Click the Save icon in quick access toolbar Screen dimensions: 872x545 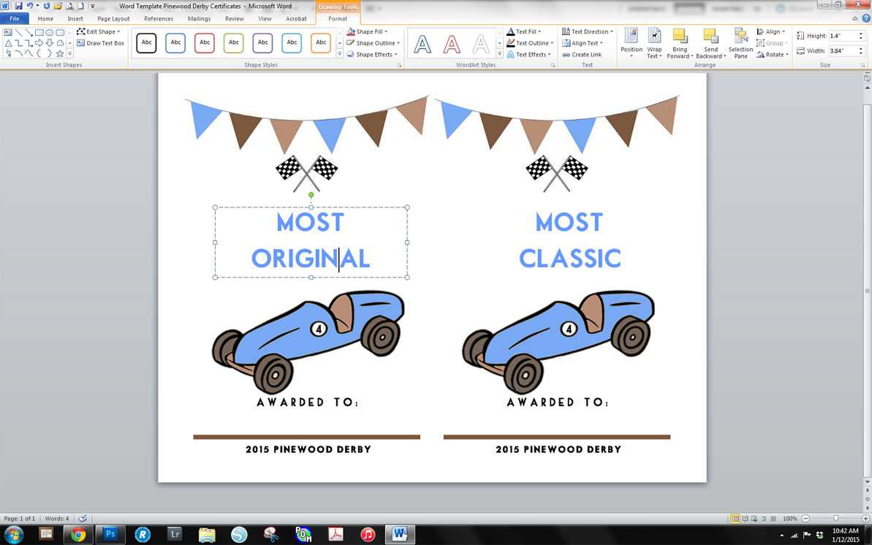pyautogui.click(x=18, y=6)
